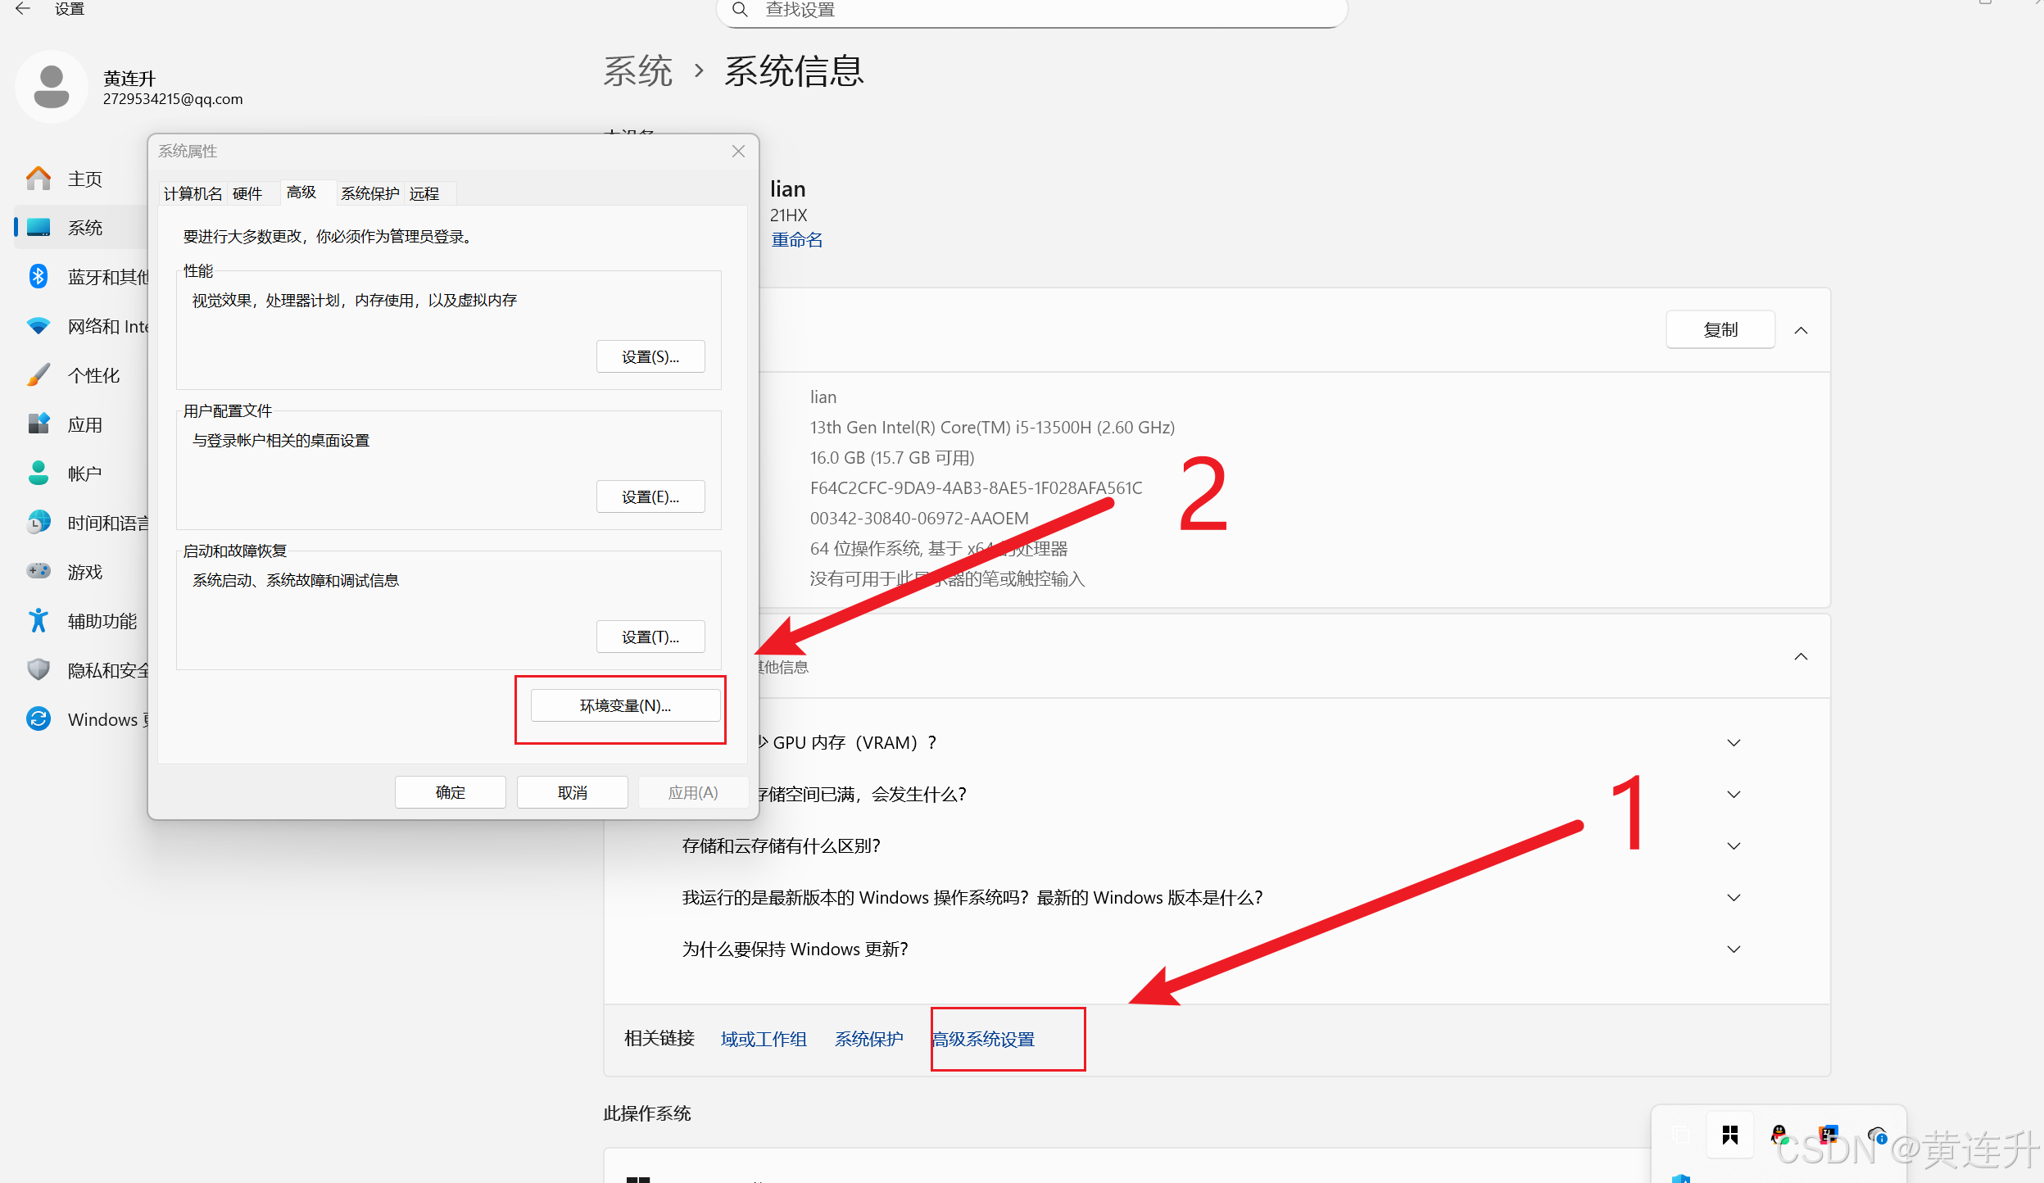Open performance 设置(S)... button
Screen dimensions: 2044x1183
tap(650, 356)
